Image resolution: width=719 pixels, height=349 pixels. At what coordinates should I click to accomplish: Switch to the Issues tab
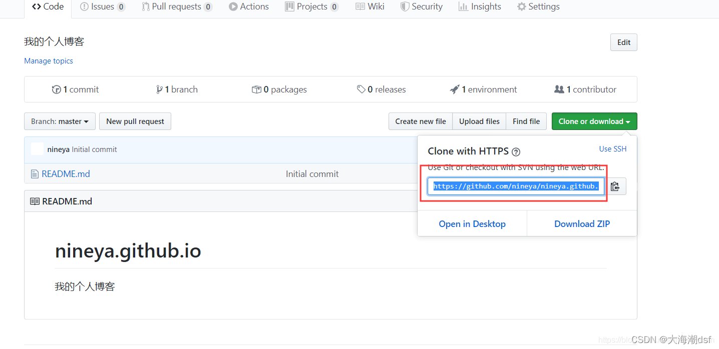pyautogui.click(x=102, y=6)
